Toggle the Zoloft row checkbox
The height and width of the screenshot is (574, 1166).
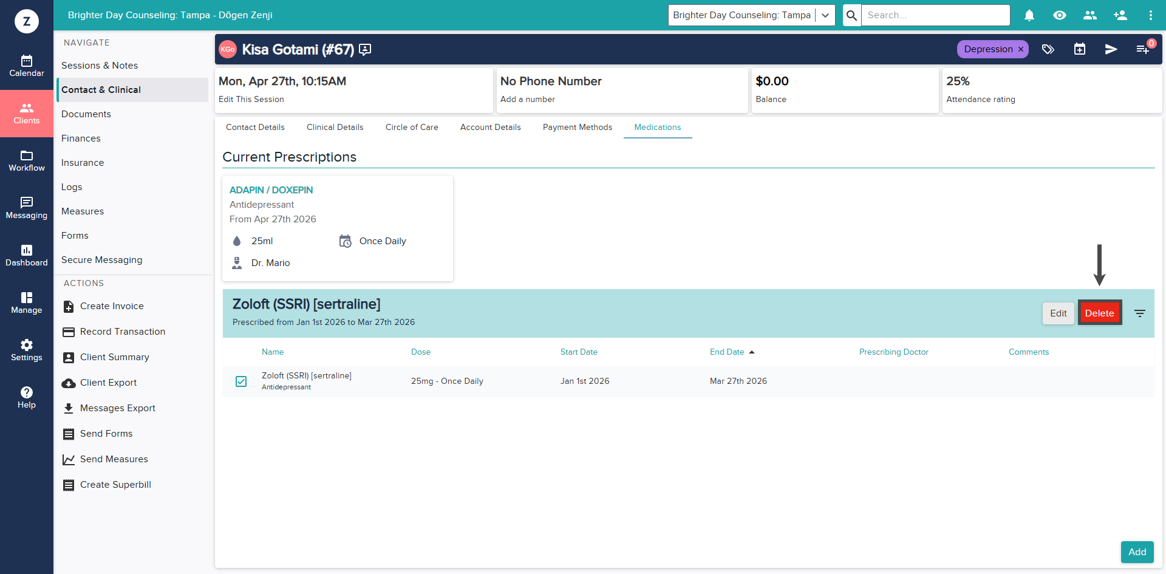click(x=241, y=381)
